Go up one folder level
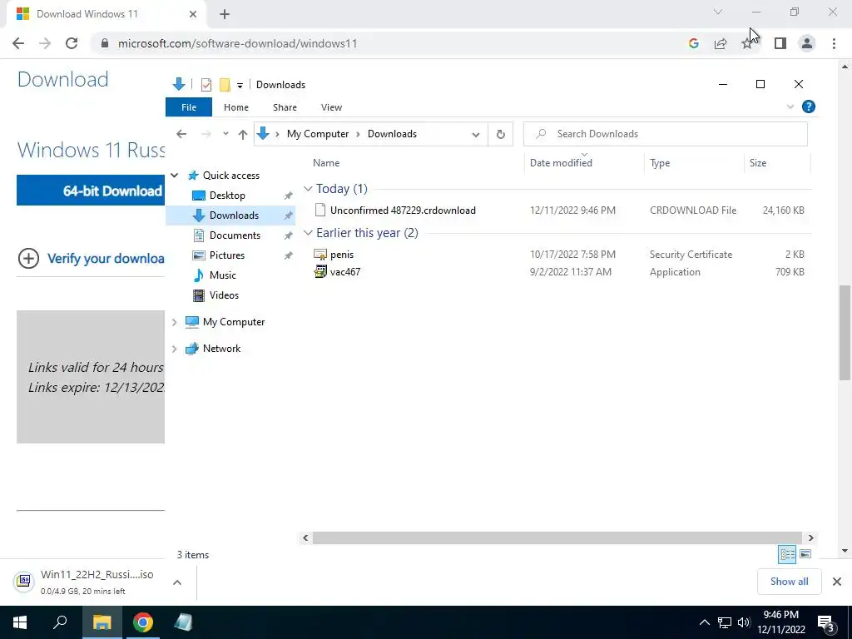 click(243, 134)
